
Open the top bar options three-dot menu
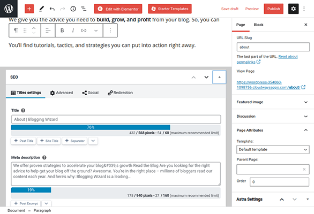304,9
